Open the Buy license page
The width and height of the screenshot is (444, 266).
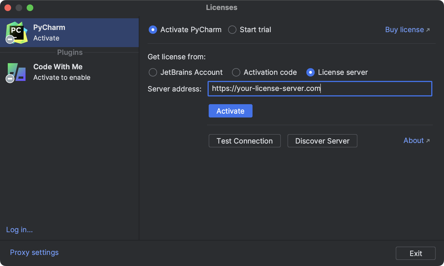pyautogui.click(x=404, y=30)
